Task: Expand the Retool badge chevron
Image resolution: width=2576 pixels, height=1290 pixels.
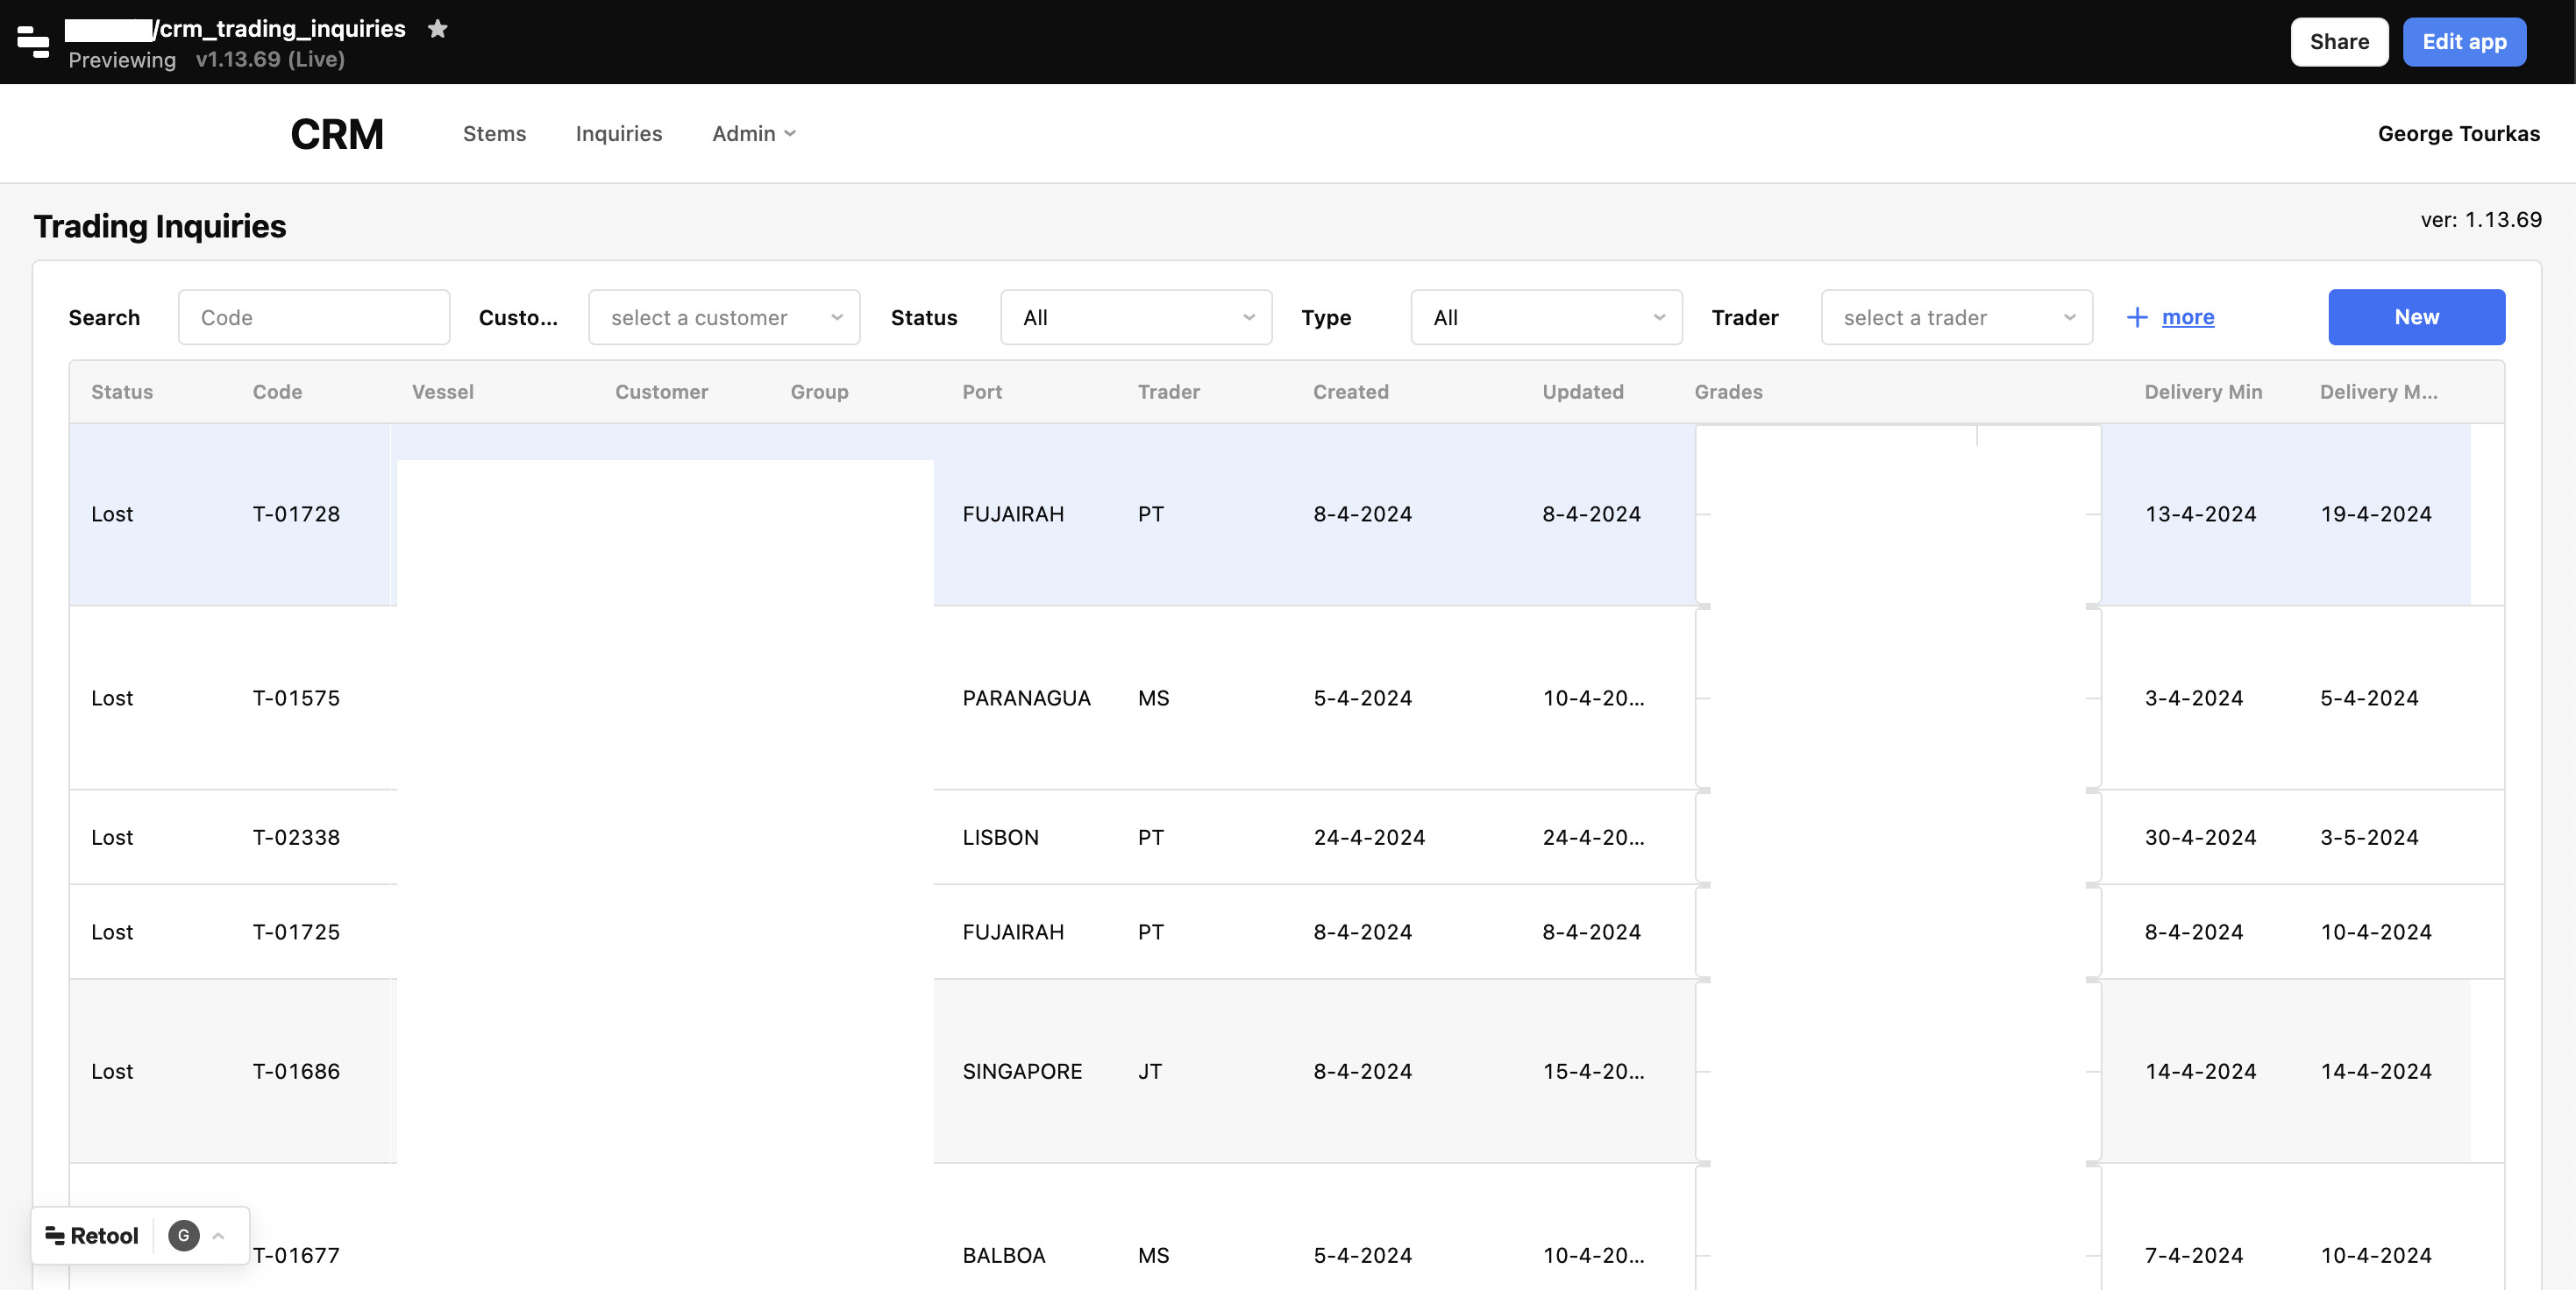Action: pyautogui.click(x=218, y=1236)
